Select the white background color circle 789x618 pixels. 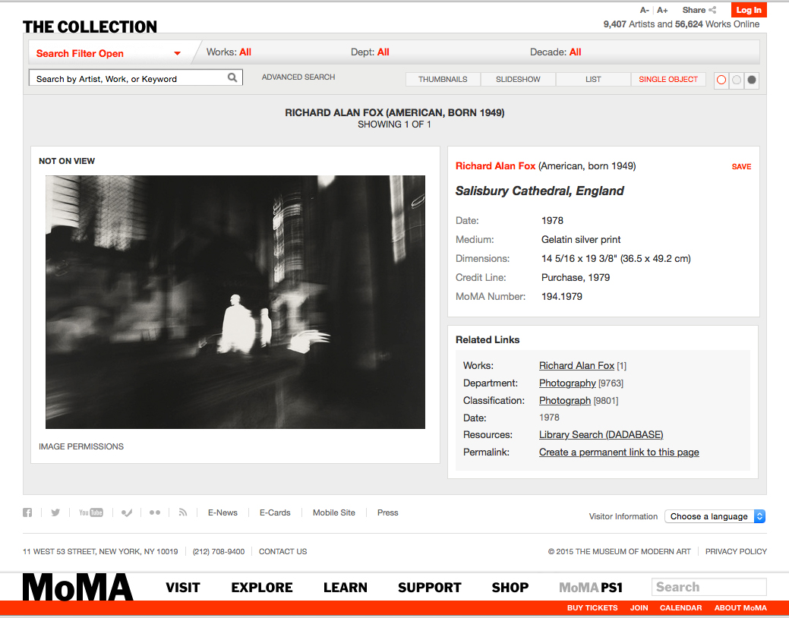pos(721,80)
